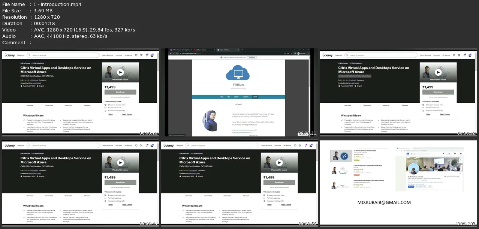This screenshot has width=479, height=229.
Task: Click the address bar in the 00:00:21 frame
Action: coord(232,53)
